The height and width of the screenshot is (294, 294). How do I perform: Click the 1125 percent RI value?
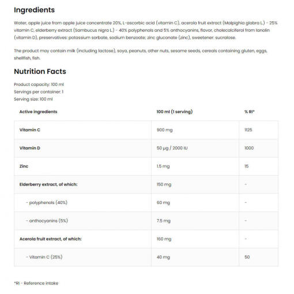[x=248, y=130]
